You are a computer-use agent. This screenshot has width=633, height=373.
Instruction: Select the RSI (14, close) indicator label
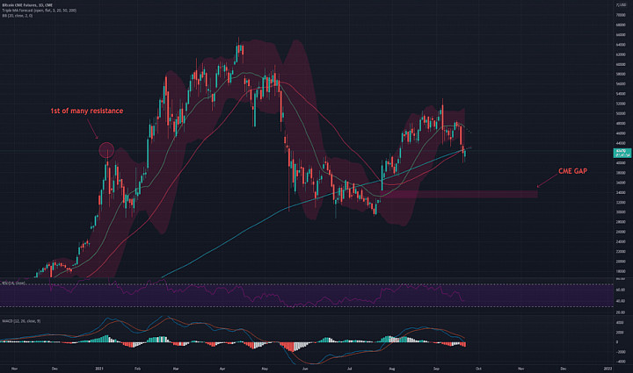[x=14, y=283]
